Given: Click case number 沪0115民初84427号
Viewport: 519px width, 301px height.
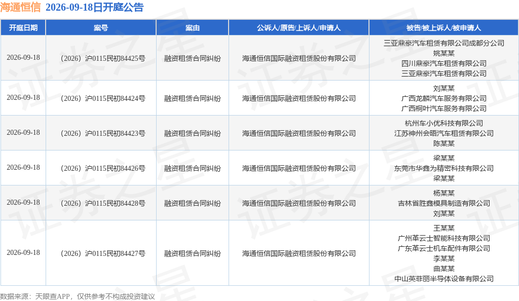Looking at the screenshot, I should [103, 253].
